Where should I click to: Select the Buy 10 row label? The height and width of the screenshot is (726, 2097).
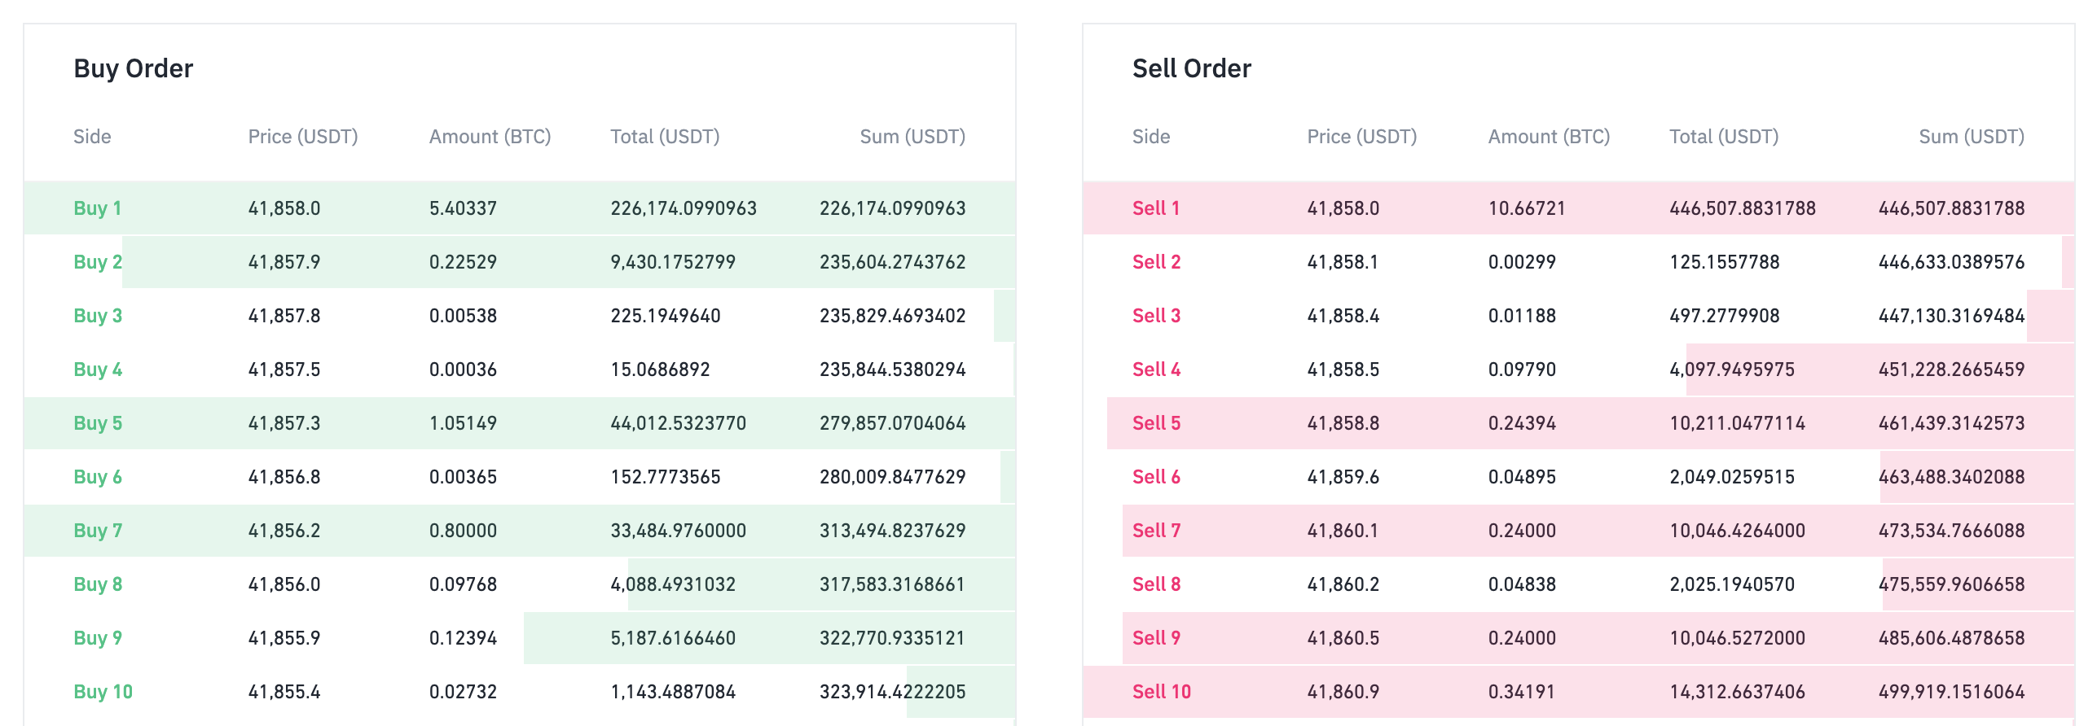[x=103, y=692]
